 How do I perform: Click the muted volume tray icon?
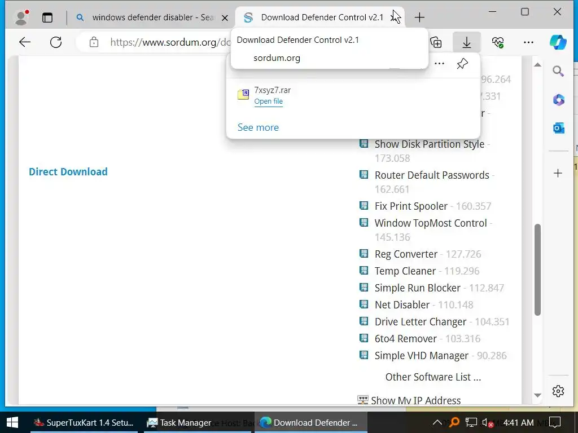click(487, 423)
